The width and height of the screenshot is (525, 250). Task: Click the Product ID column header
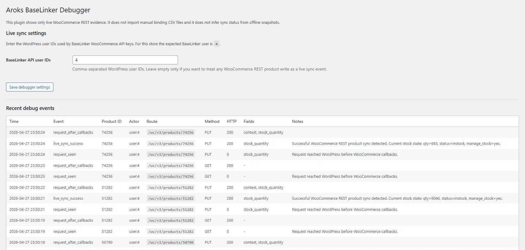[112, 121]
